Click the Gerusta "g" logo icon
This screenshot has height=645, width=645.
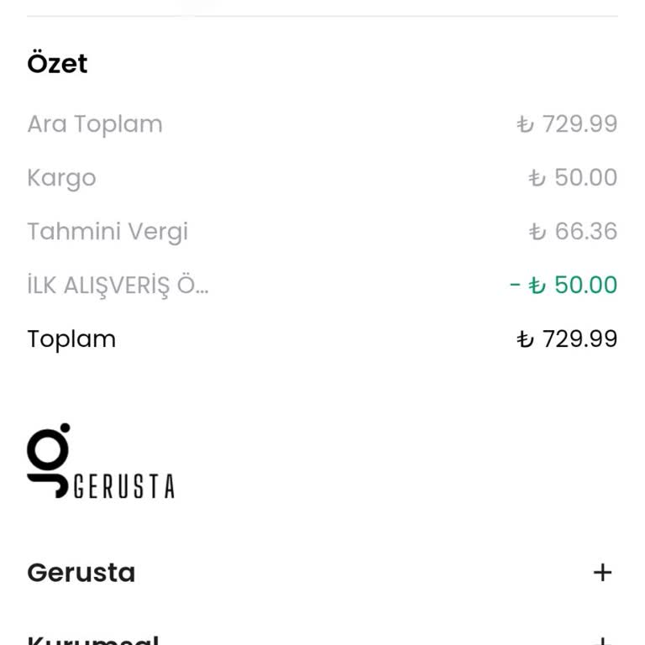click(x=49, y=460)
